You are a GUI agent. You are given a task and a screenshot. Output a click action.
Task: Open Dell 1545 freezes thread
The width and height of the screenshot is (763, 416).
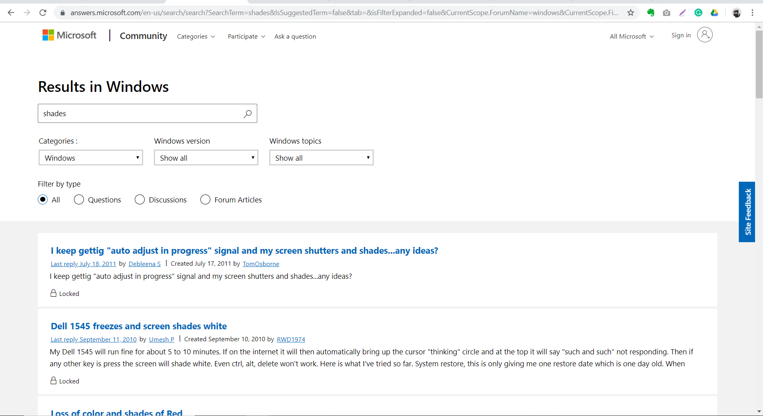139,326
